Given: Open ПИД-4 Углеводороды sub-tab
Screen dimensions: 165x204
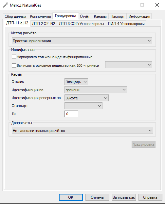Looking at the screenshot, I should (126, 24).
